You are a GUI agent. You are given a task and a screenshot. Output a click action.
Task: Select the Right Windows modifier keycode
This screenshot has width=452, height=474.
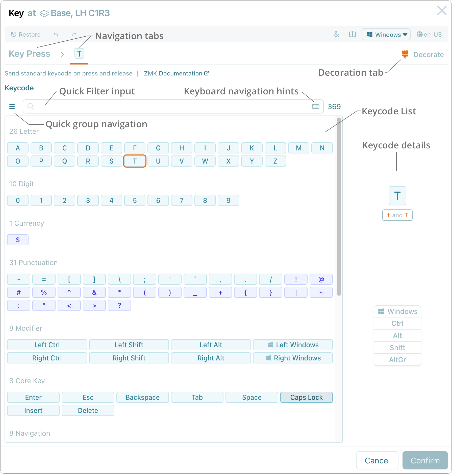pos(293,358)
